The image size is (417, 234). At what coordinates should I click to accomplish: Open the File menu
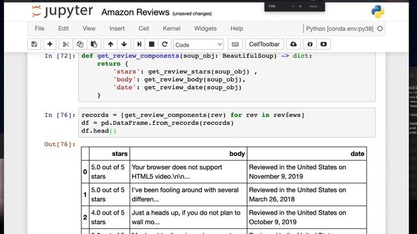[39, 29]
